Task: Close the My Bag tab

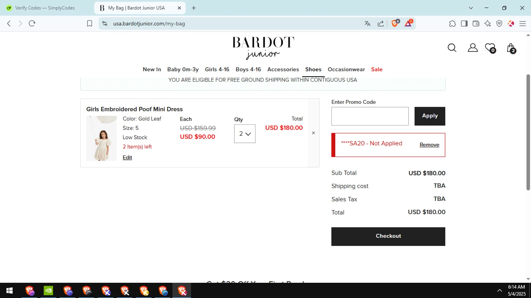Action: point(179,8)
